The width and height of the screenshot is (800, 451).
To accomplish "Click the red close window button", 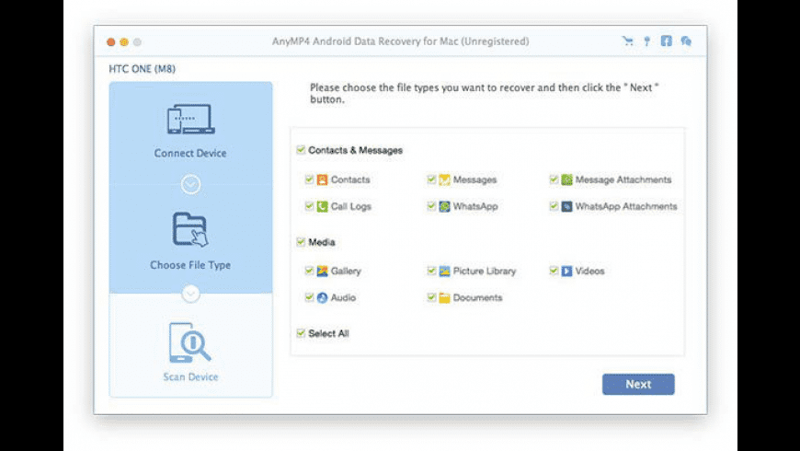I will [x=110, y=42].
